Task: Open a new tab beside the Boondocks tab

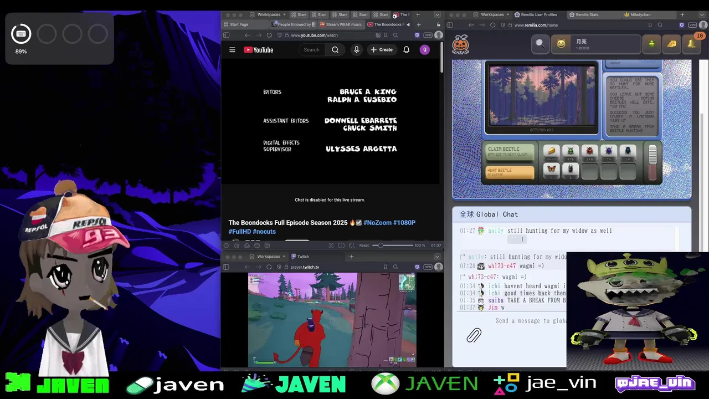Action: coord(418,24)
